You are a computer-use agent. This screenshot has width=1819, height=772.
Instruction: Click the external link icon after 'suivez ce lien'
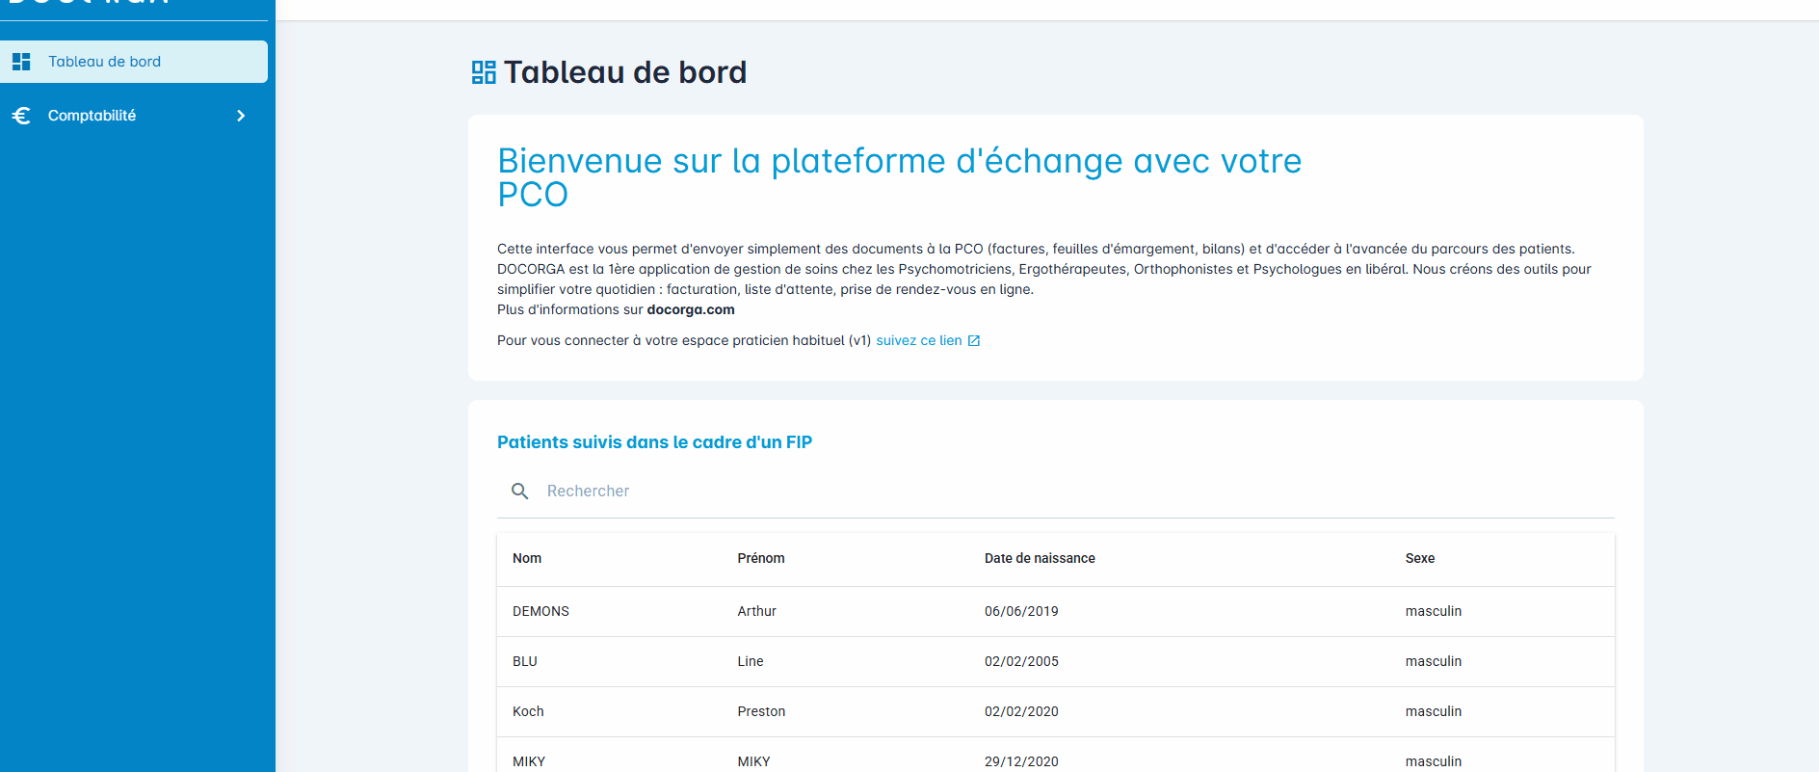[974, 341]
